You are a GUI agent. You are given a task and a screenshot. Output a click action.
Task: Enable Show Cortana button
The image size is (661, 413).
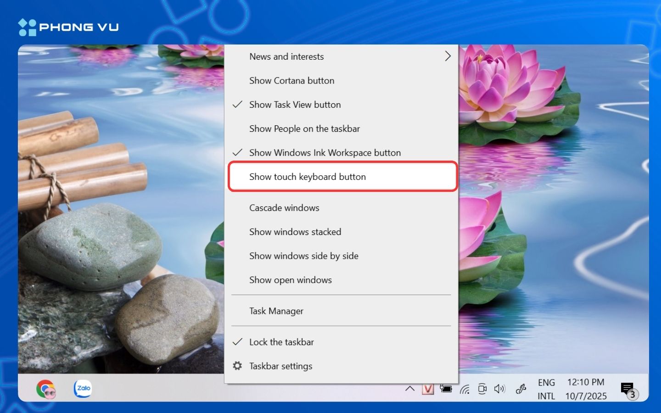point(291,80)
